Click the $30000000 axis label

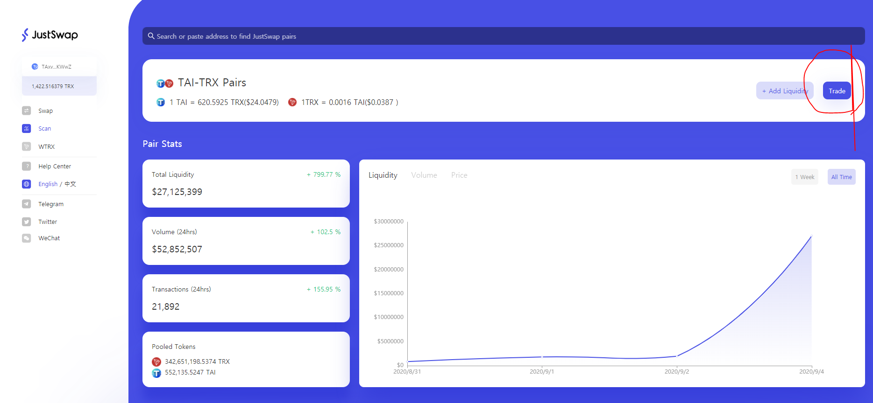tap(389, 222)
